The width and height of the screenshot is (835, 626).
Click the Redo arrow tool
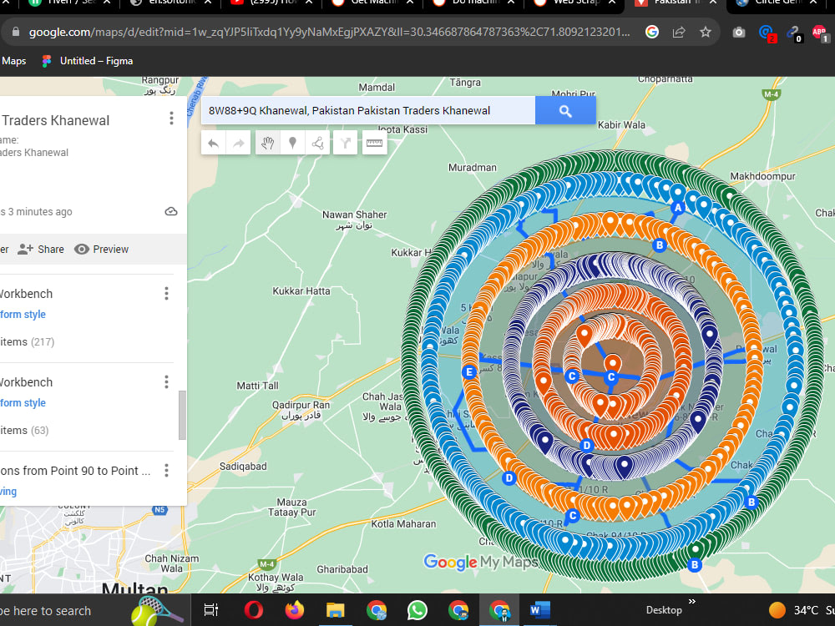click(x=238, y=144)
